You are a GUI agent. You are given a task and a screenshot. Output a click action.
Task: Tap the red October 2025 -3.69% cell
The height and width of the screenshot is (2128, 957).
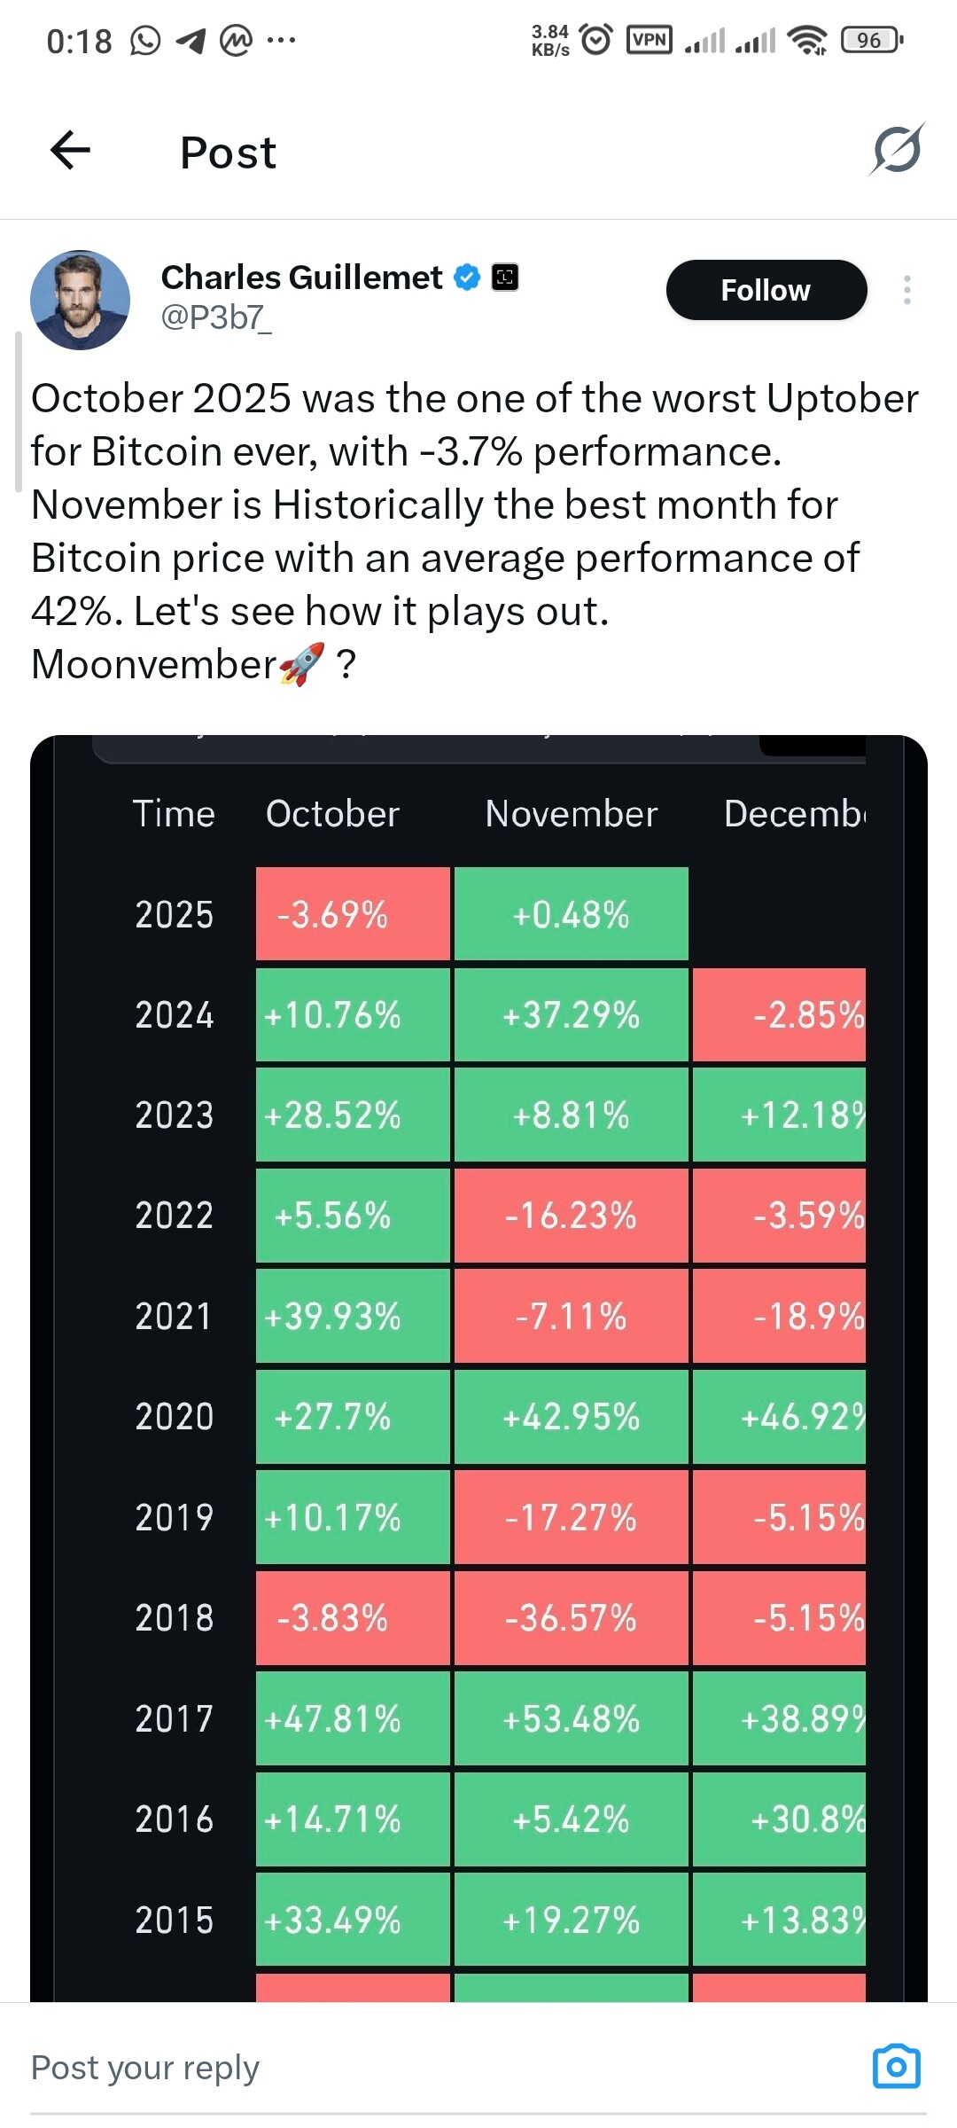[353, 914]
